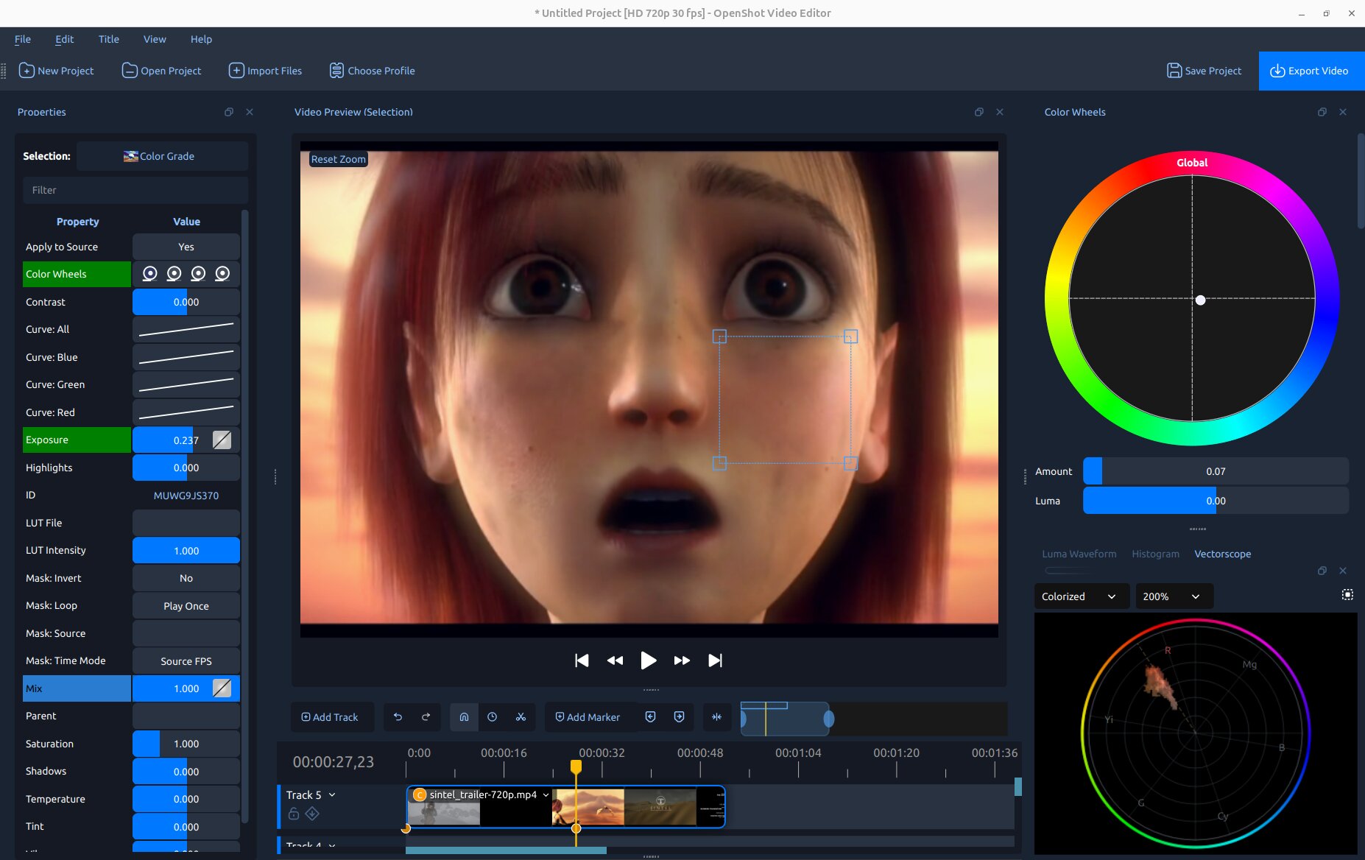Open the Color Grade selection dropdown

pyautogui.click(x=162, y=156)
